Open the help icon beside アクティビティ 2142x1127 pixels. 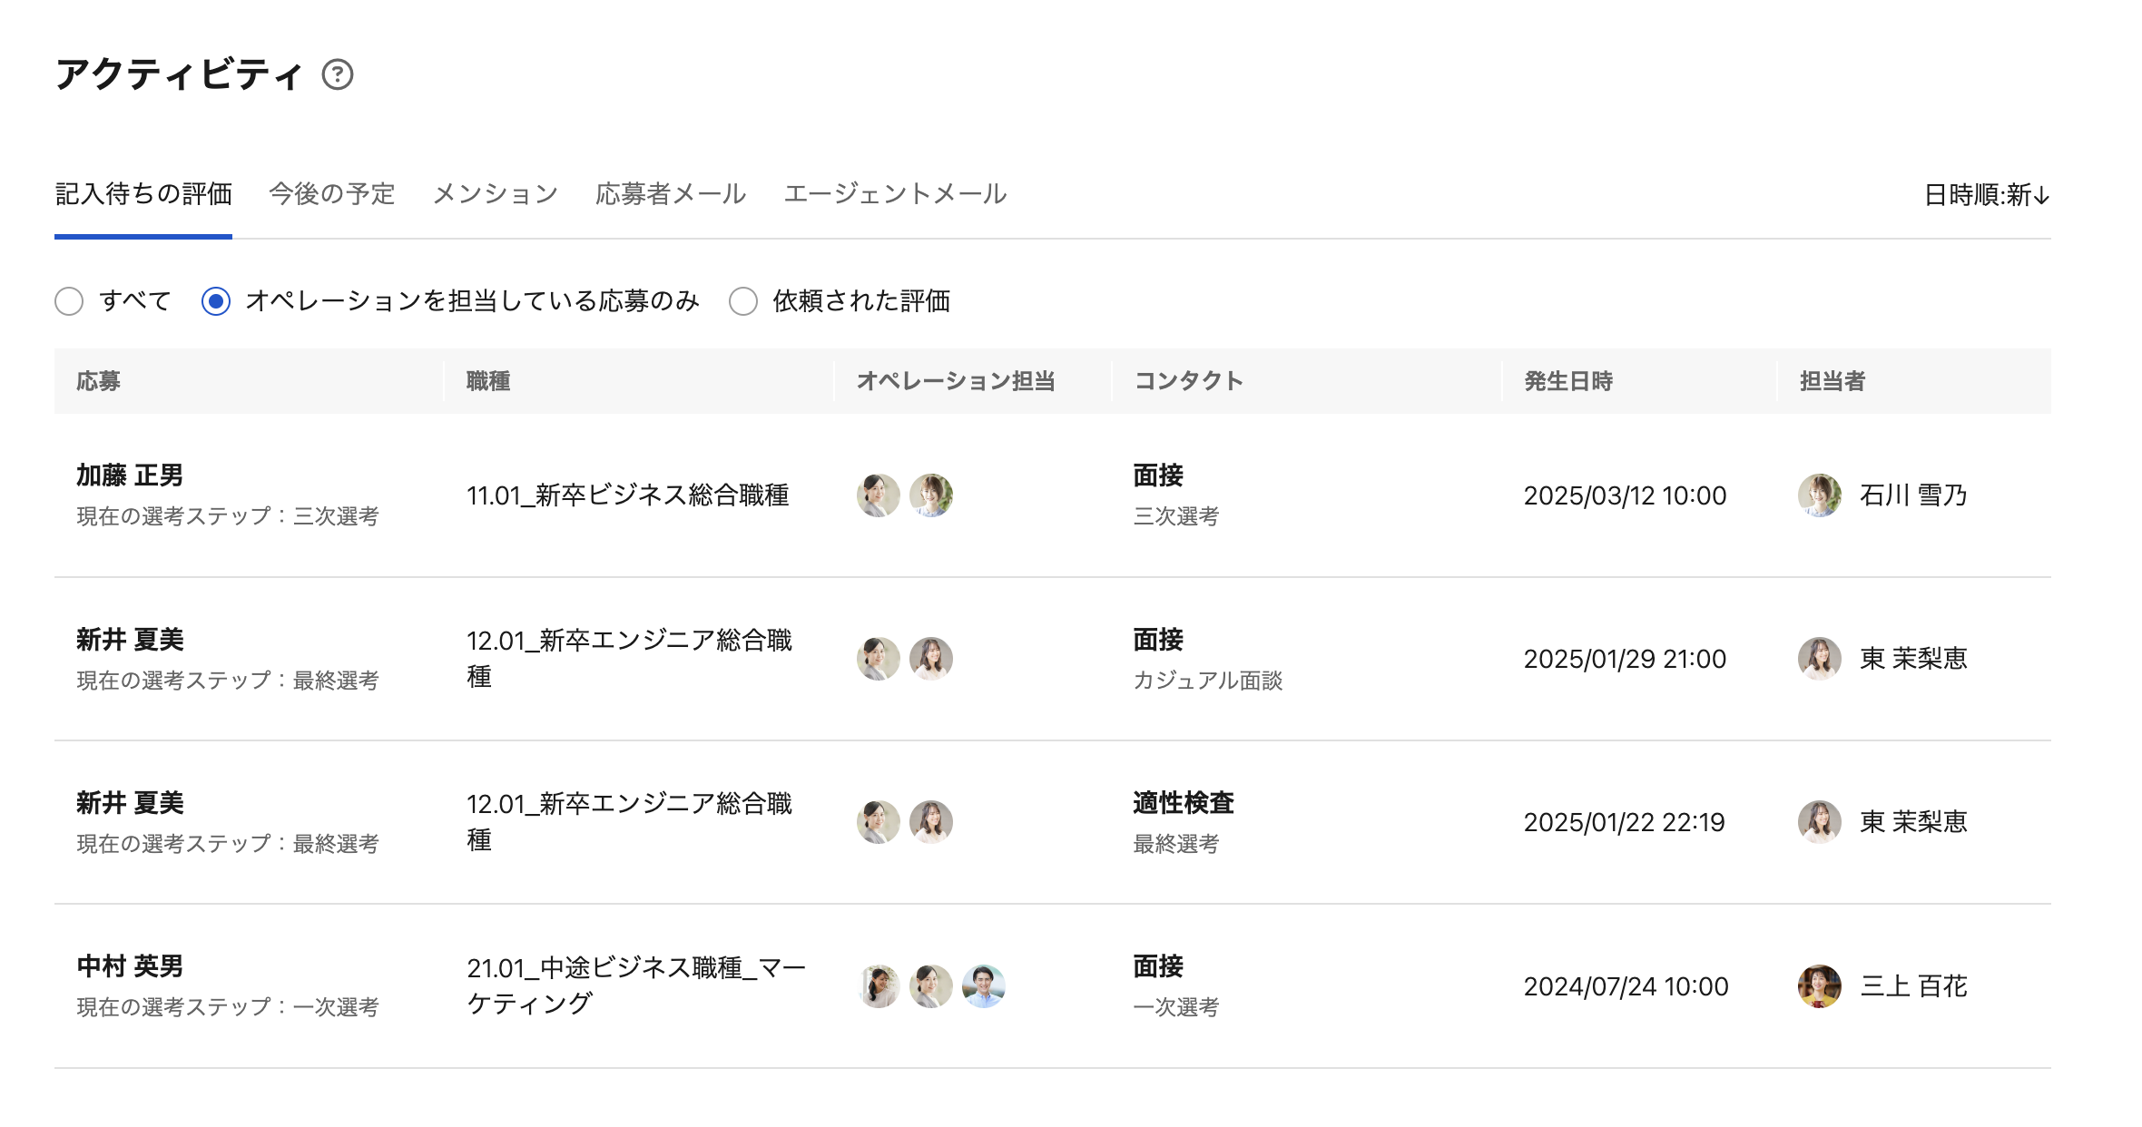pyautogui.click(x=338, y=74)
